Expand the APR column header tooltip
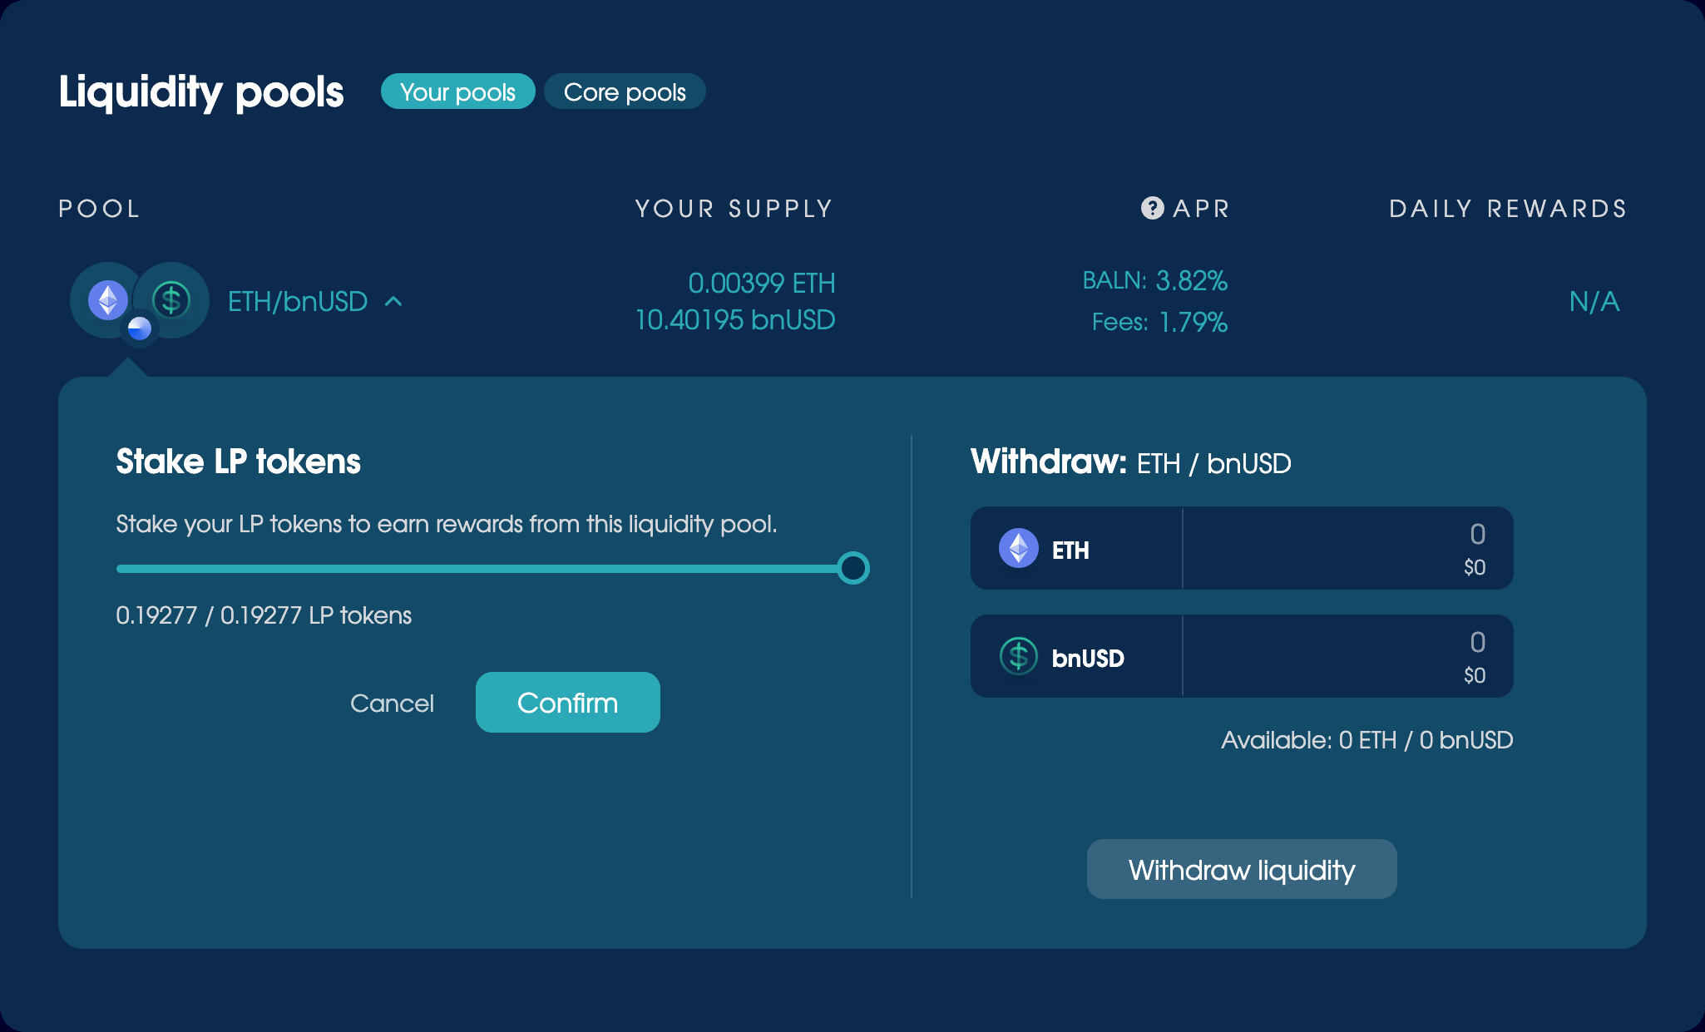 1152,209
